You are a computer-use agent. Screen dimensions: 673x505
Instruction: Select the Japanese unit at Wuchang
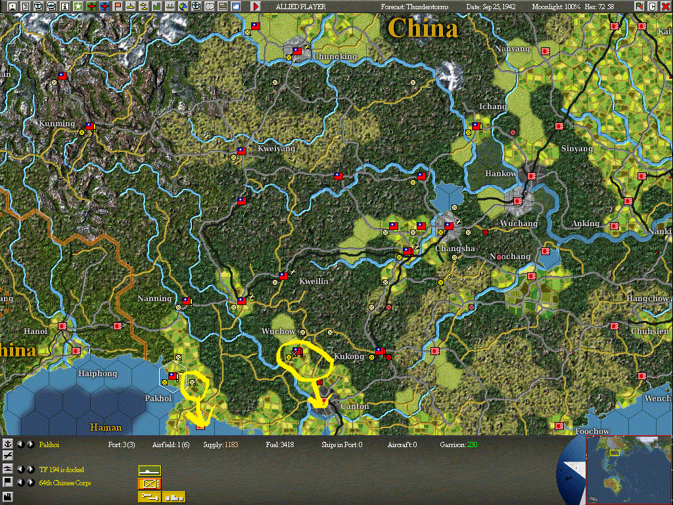[518, 201]
